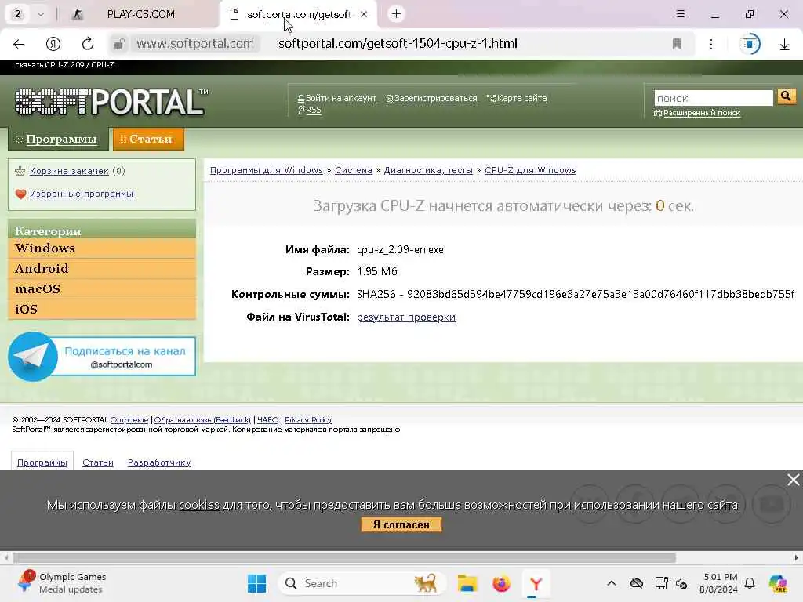Viewport: 803px width, 602px height.
Task: Open Корзина закачек download basket
Action: coord(69,171)
